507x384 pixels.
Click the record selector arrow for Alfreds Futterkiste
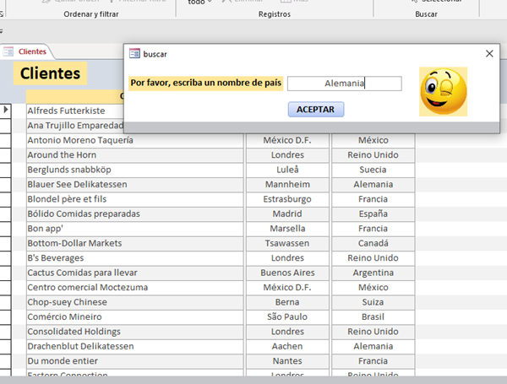5,111
